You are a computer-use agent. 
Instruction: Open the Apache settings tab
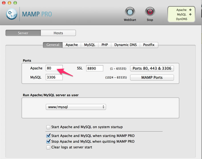[x=72, y=45]
